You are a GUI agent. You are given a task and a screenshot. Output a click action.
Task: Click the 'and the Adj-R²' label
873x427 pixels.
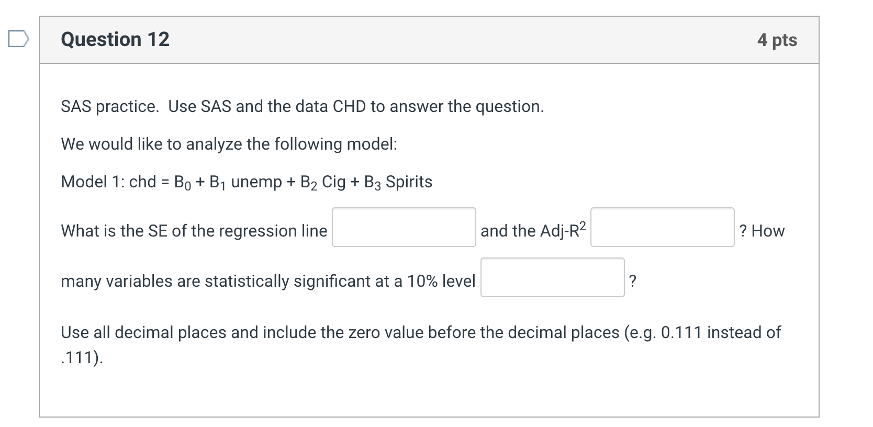pos(533,230)
